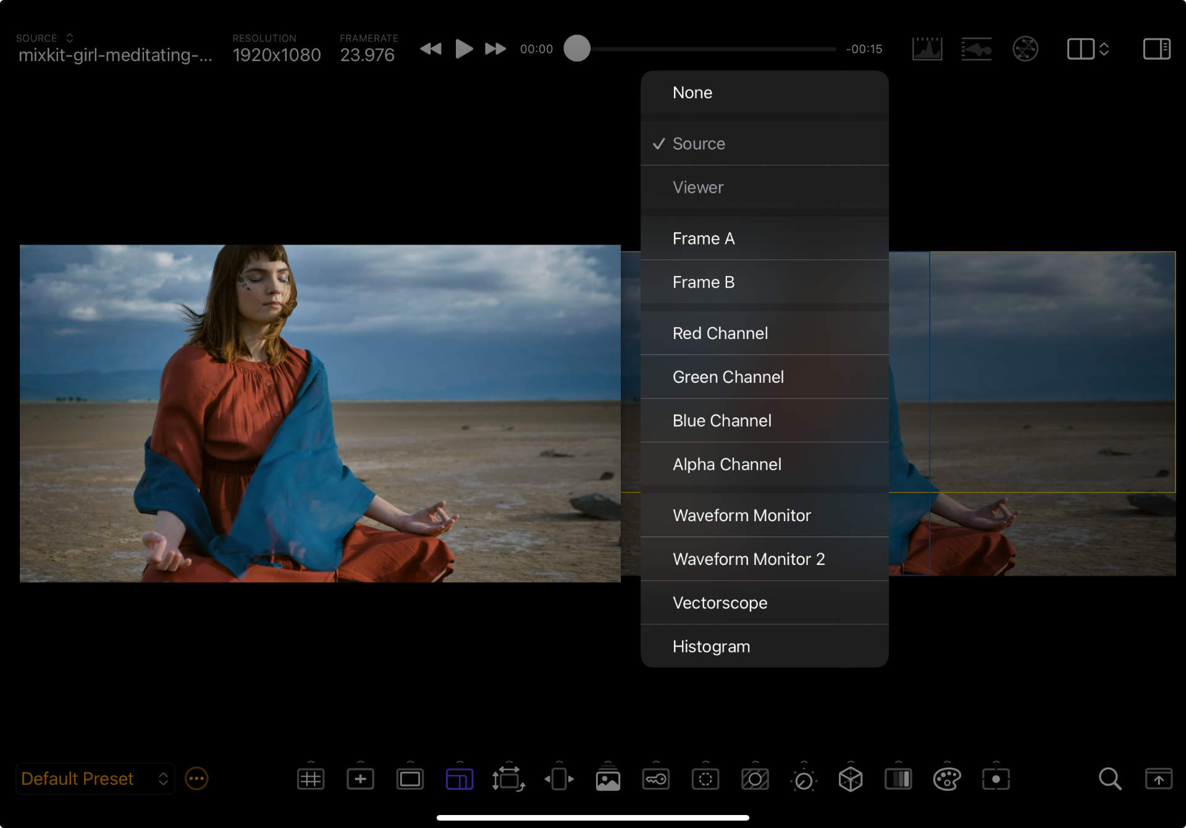Viewport: 1186px width, 828px height.
Task: Click the preset more options ellipsis button
Action: point(196,779)
